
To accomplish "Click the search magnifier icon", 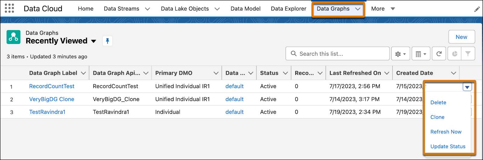I will [293, 54].
